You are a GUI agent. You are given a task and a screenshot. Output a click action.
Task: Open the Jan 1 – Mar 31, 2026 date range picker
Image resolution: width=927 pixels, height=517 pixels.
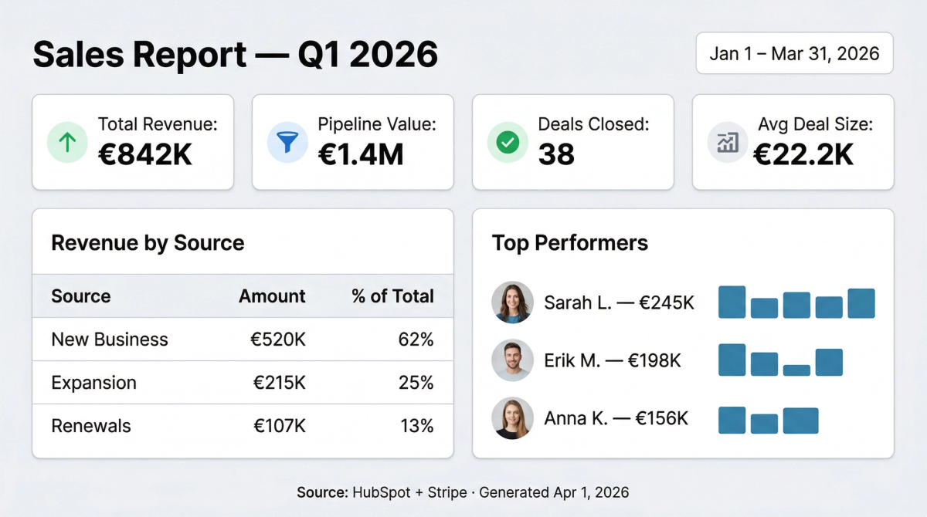(794, 53)
